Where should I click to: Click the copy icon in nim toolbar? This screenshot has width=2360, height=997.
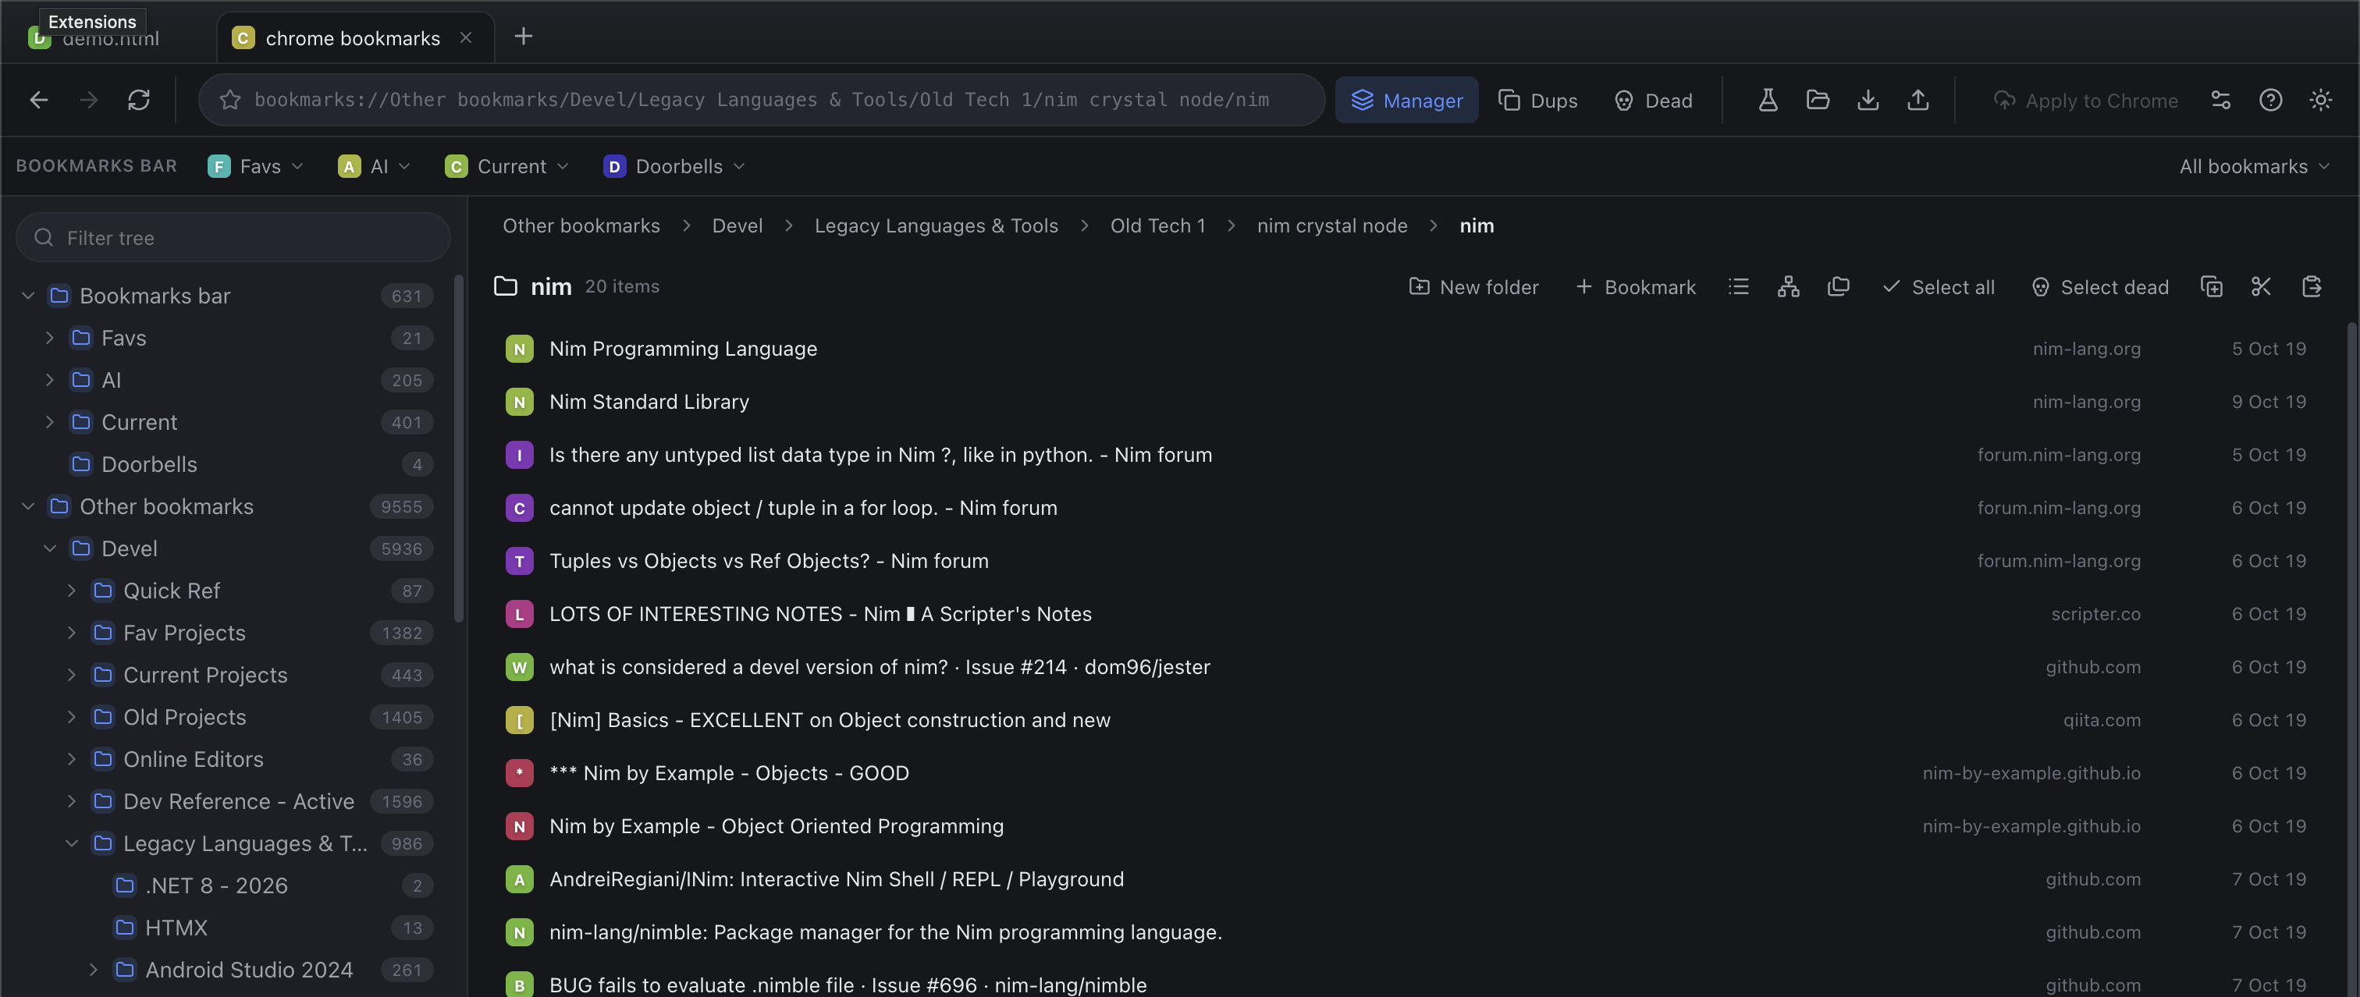pos(2212,286)
